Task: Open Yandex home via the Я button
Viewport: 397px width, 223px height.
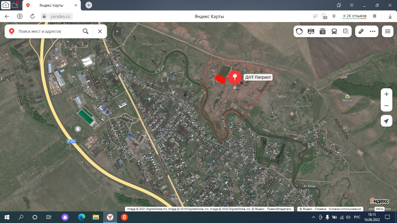Action: click(20, 17)
